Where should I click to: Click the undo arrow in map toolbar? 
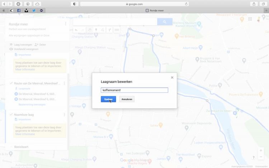point(76,30)
